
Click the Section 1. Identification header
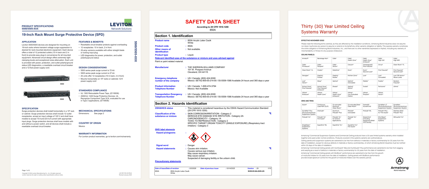click(x=213, y=36)
